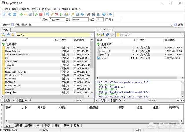The height and width of the screenshot is (132, 185).
Task: Expand the local D:\ path dropdown
Action: [92, 35]
